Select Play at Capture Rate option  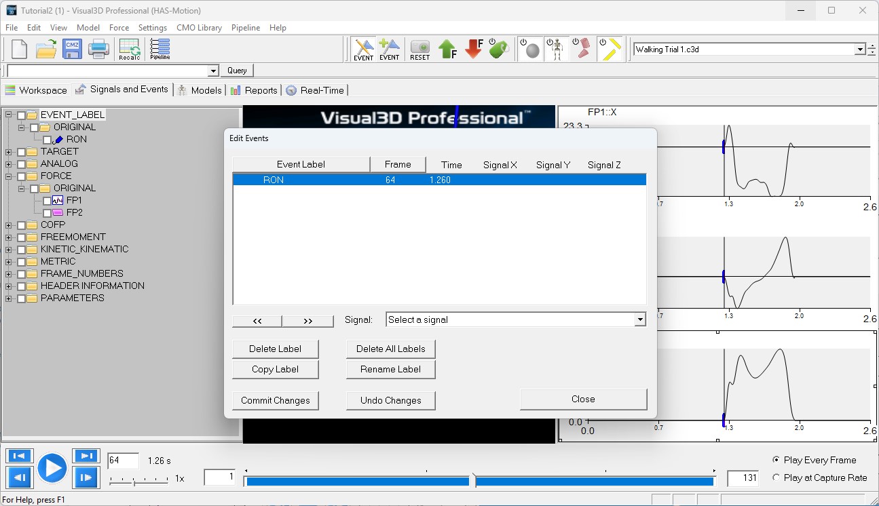click(x=777, y=478)
